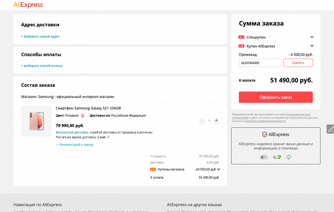Click the store name Samsung официальный интернет-магазин
The height and width of the screenshot is (212, 334).
[76, 97]
